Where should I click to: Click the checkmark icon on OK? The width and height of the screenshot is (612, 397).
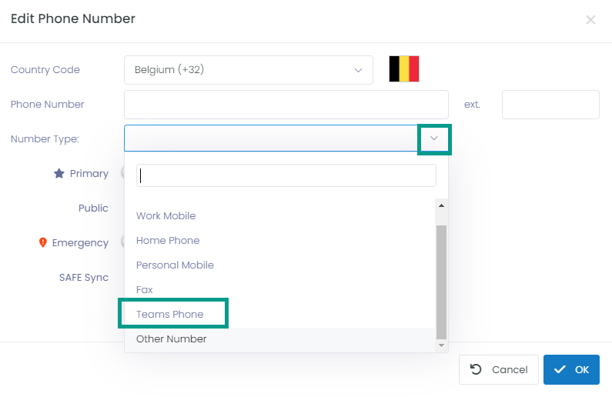560,369
